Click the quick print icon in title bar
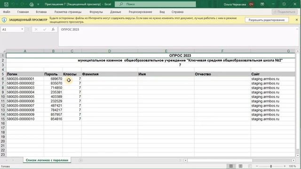Screen dimensions: 301x169 point(32,4)
